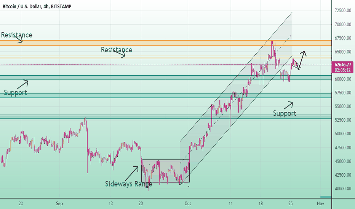Click the 70000.00 price axis label
Viewport: 355px width, 209px height.
coord(343,24)
